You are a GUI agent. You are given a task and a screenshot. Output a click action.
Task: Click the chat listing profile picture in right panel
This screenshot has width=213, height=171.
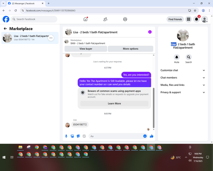point(183,35)
